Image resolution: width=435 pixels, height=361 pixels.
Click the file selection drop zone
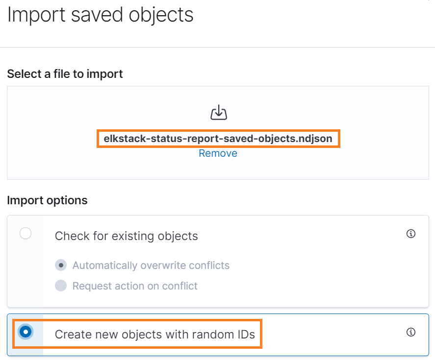(x=218, y=132)
